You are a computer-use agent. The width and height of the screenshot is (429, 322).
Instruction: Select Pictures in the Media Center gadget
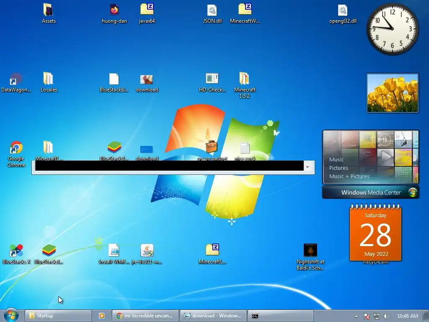(339, 168)
